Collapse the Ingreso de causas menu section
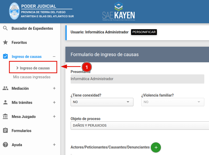The image size is (209, 155). pos(54,57)
